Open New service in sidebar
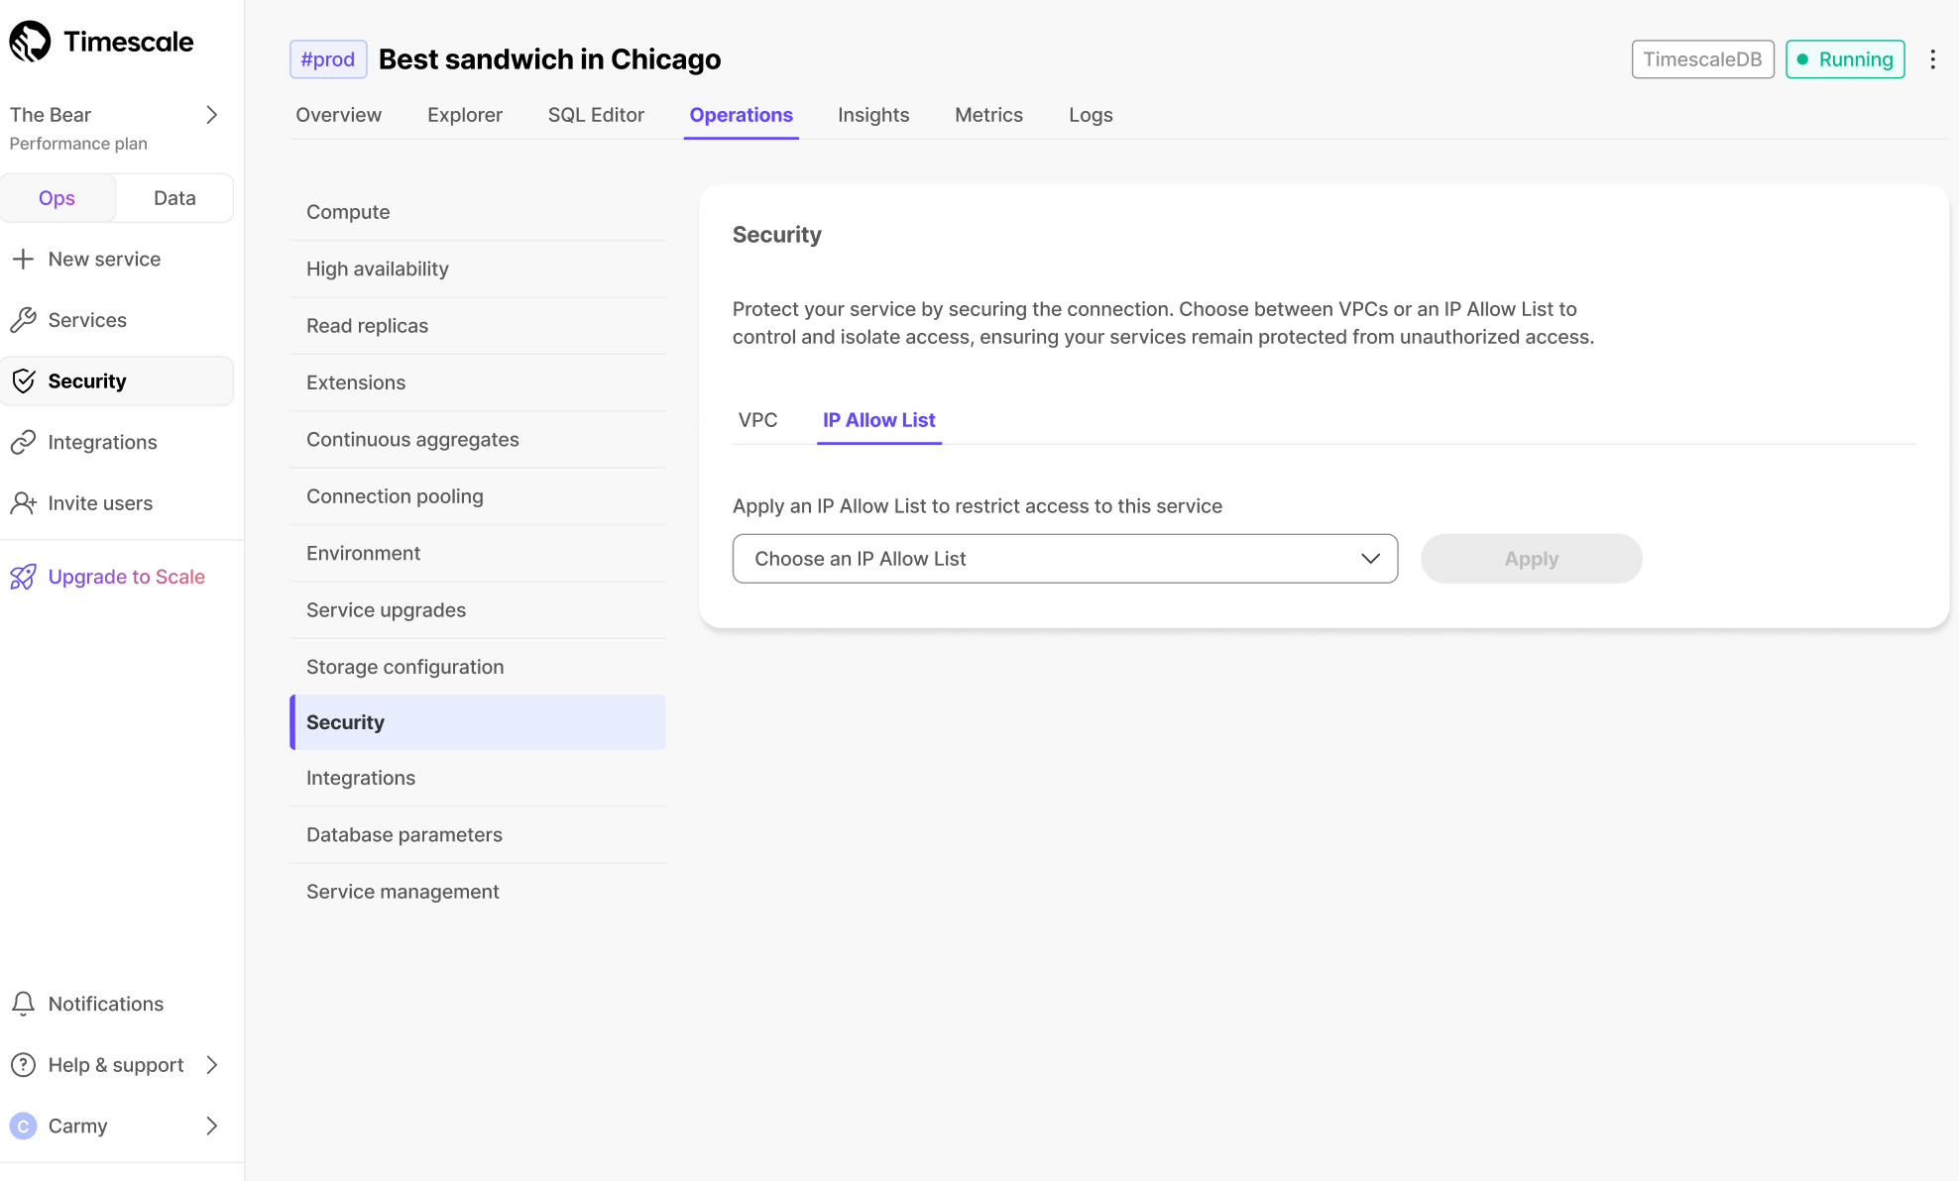1959x1181 pixels. tap(104, 259)
